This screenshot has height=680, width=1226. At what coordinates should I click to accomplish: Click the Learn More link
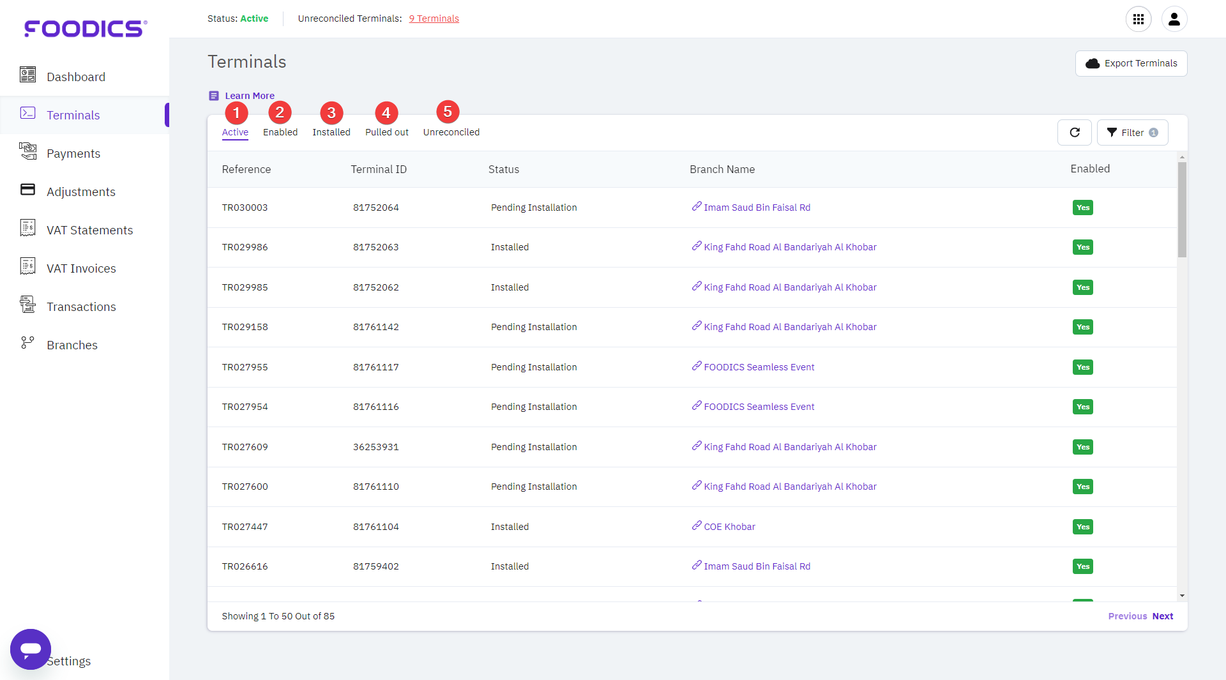tap(250, 96)
